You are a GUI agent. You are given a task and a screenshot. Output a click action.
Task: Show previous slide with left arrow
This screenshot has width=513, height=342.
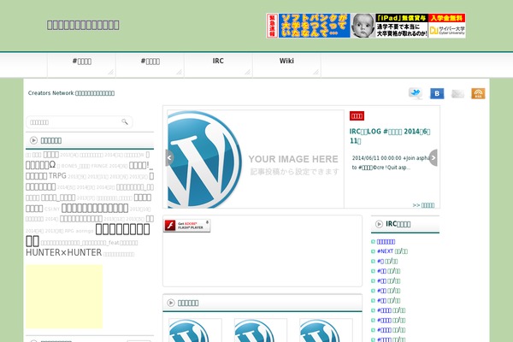pyautogui.click(x=169, y=157)
